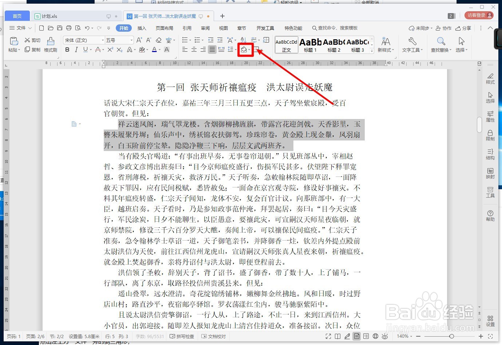Center align the paragraph
Image resolution: width=502 pixels, height=345 pixels.
[194, 49]
